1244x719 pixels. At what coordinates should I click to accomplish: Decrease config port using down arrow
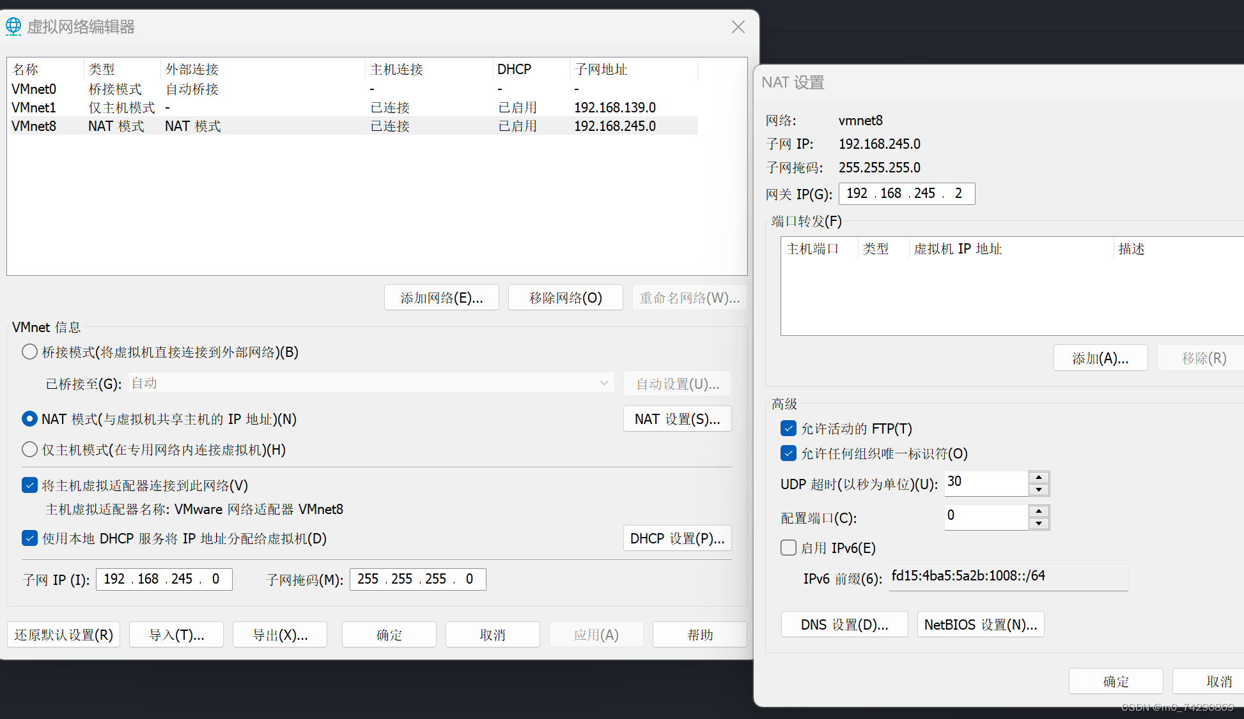[x=1039, y=523]
